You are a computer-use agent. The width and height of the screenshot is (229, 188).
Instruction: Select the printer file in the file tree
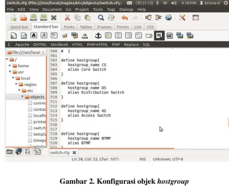click(x=37, y=122)
